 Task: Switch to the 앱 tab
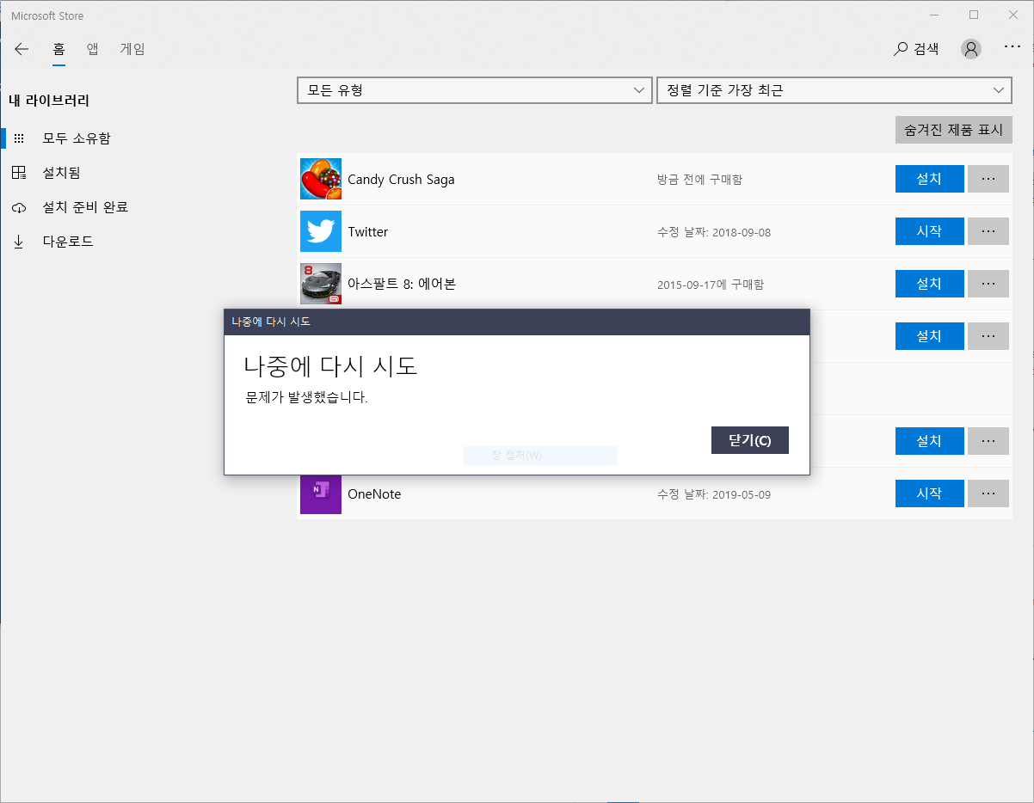[x=93, y=49]
